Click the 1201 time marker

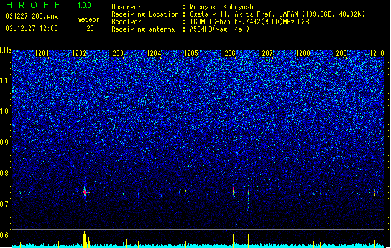tap(42, 53)
